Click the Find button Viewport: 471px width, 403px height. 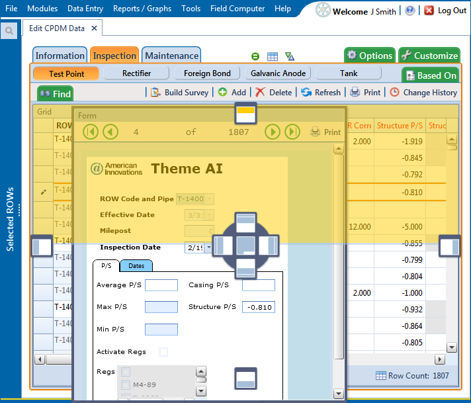point(56,94)
